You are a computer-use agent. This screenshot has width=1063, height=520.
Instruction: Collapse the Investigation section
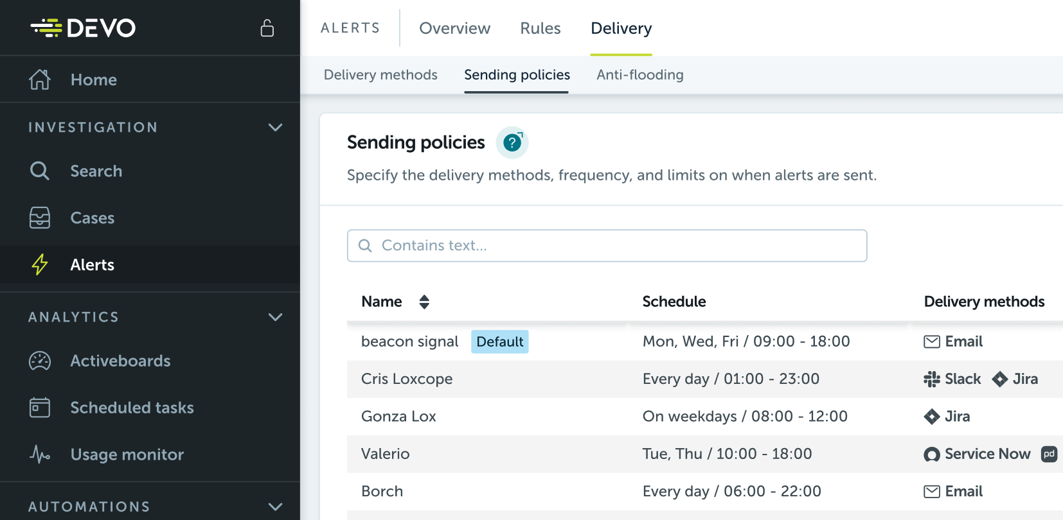[x=275, y=127]
